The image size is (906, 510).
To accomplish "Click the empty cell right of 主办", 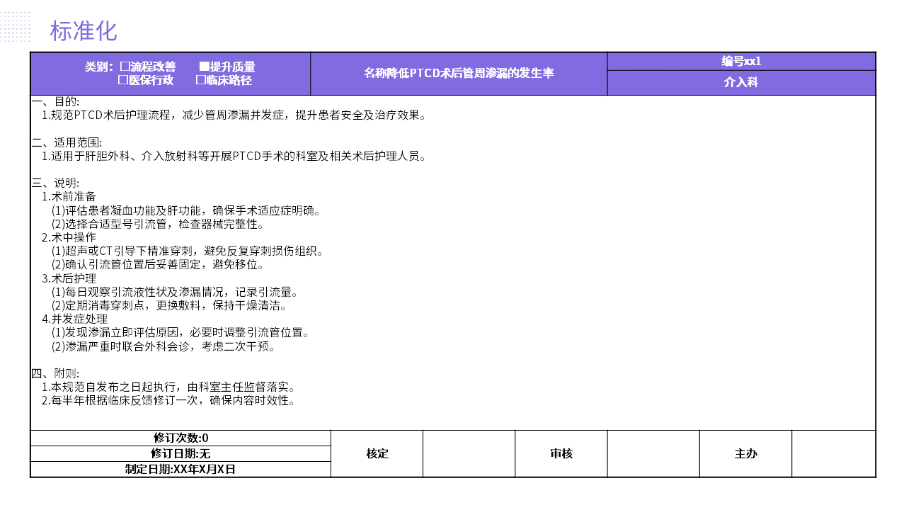I will (833, 453).
